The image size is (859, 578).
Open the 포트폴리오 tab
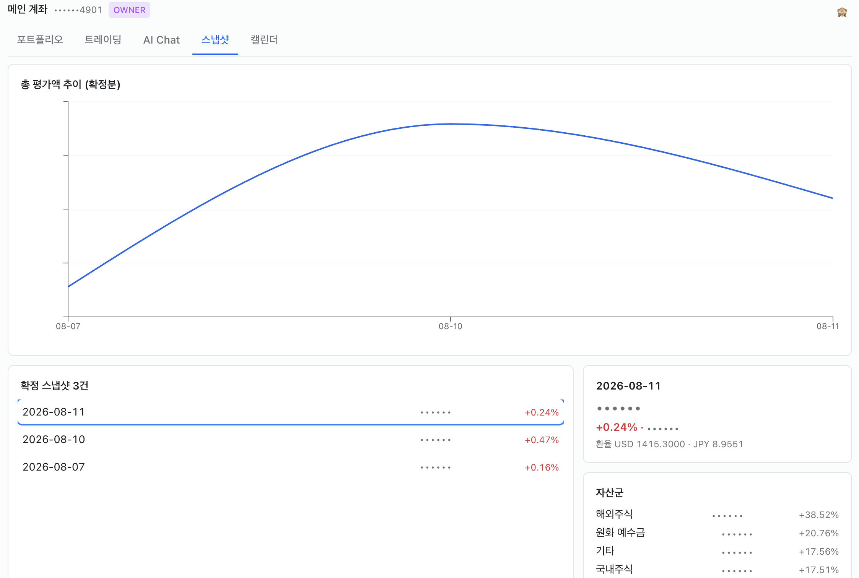click(x=40, y=40)
